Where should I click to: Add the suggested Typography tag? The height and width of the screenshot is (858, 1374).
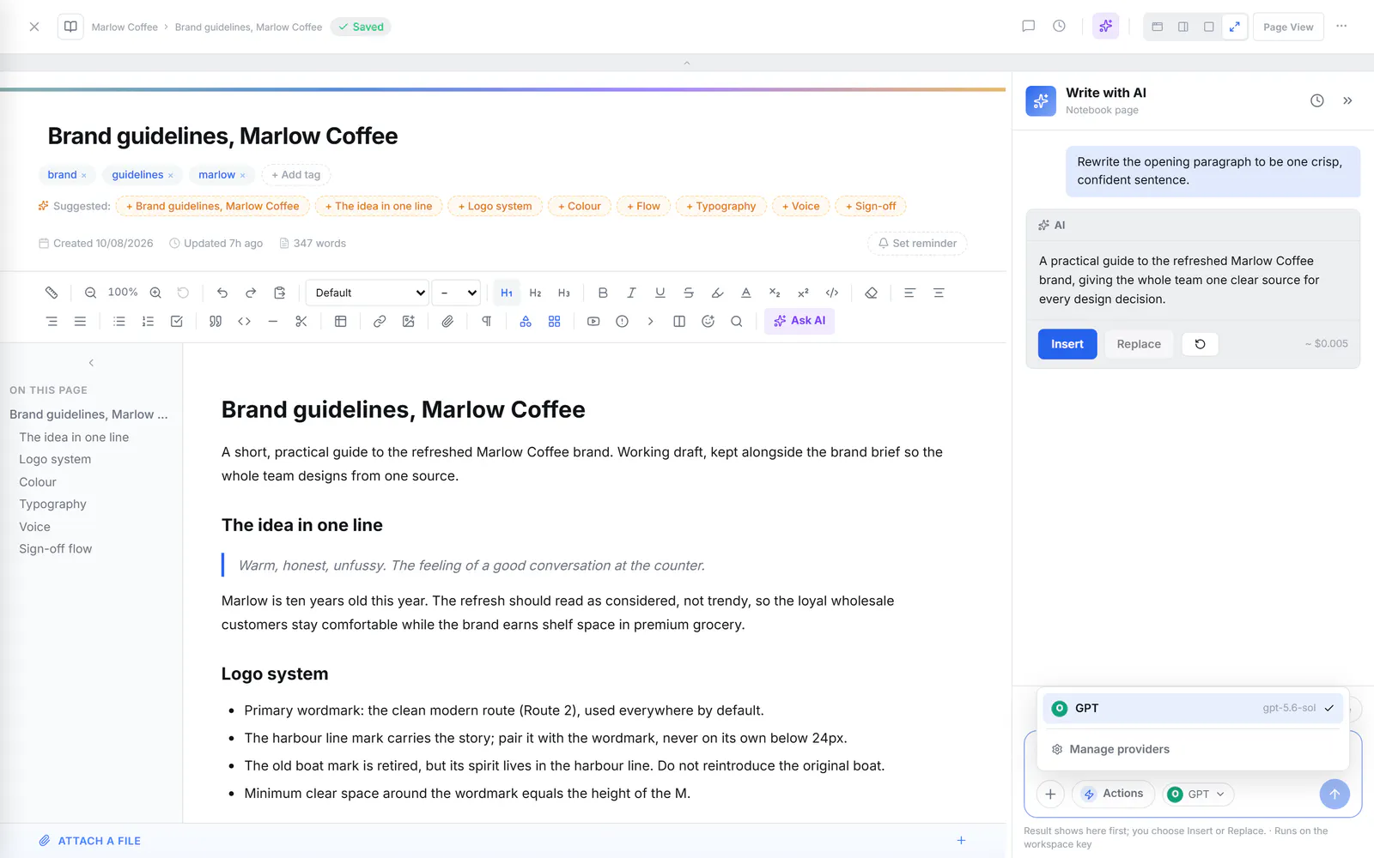[721, 206]
